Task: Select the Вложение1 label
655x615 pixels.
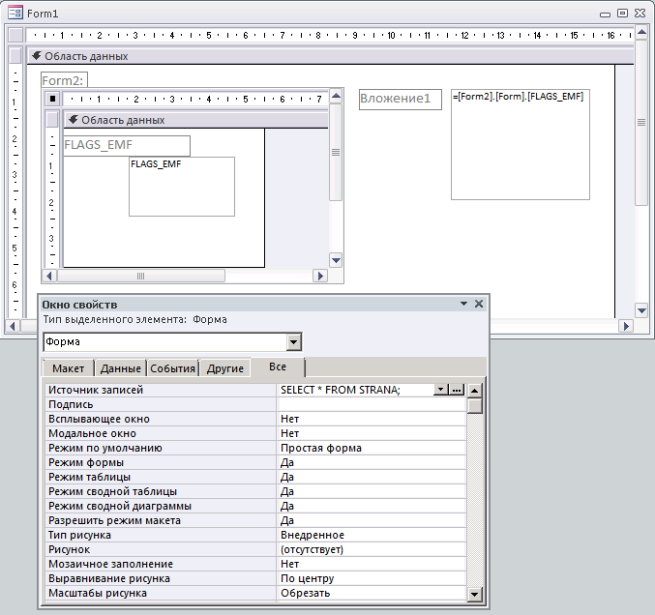Action: coord(401,100)
